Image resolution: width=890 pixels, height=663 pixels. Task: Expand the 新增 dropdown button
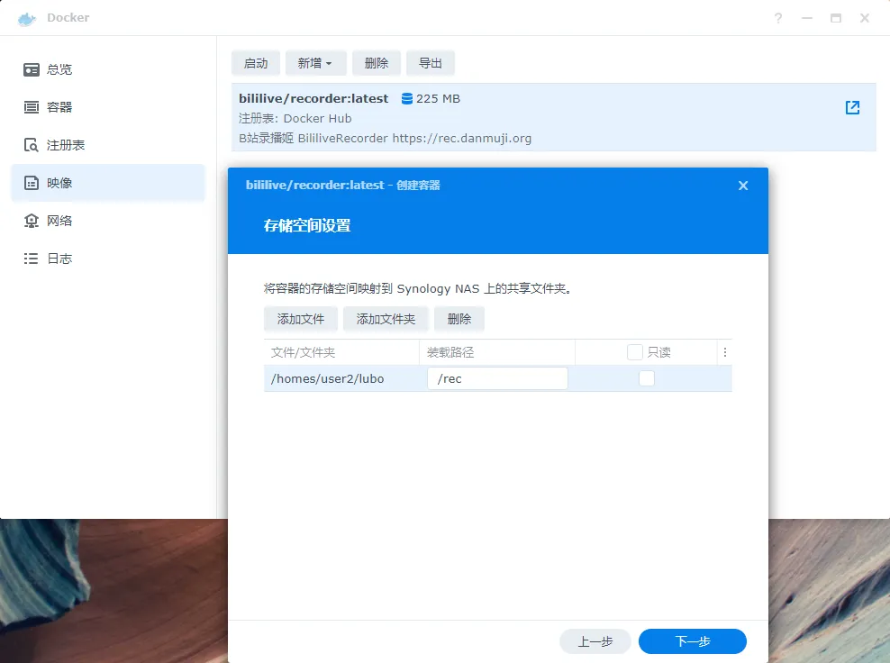(315, 63)
